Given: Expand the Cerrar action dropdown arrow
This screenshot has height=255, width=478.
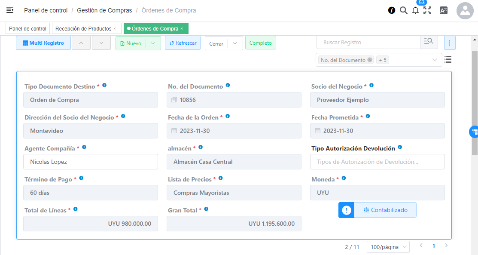Looking at the screenshot, I should [235, 43].
